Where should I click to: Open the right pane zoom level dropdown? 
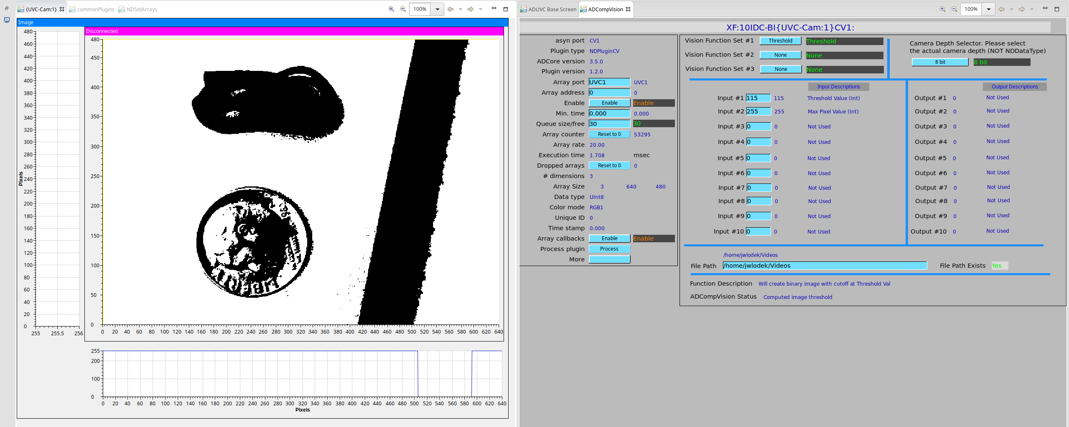point(988,9)
